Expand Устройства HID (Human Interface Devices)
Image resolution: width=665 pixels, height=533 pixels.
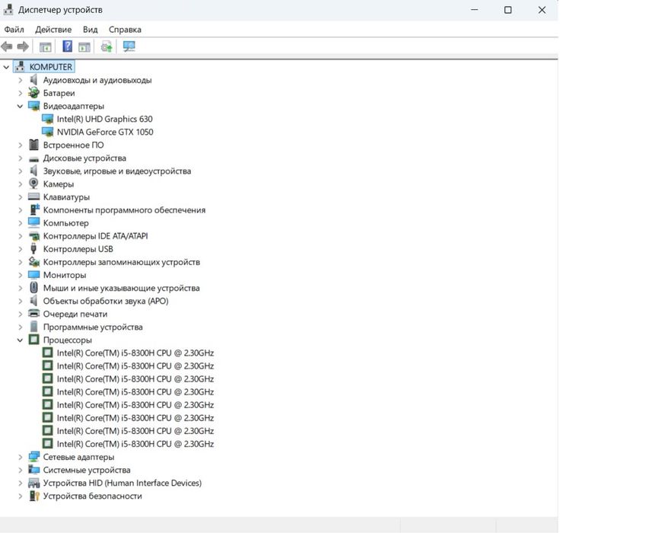point(20,483)
